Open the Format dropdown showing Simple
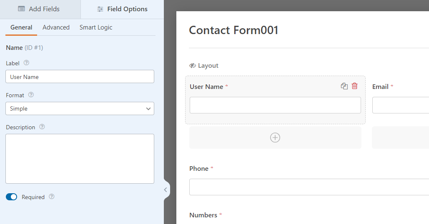 80,108
